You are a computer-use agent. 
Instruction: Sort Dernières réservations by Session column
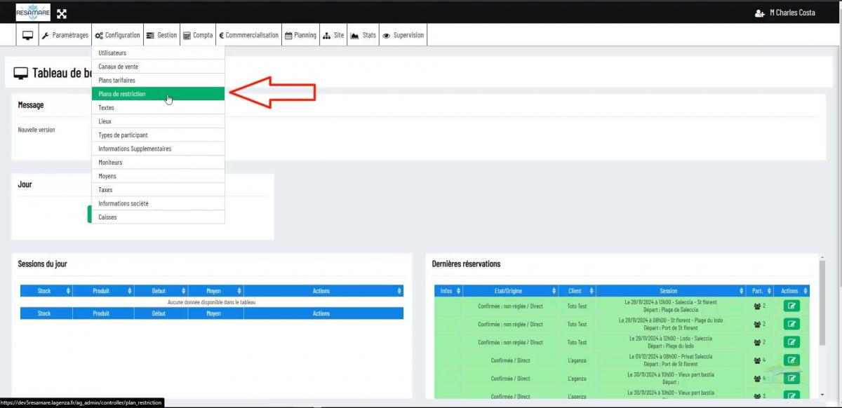[x=671, y=291]
